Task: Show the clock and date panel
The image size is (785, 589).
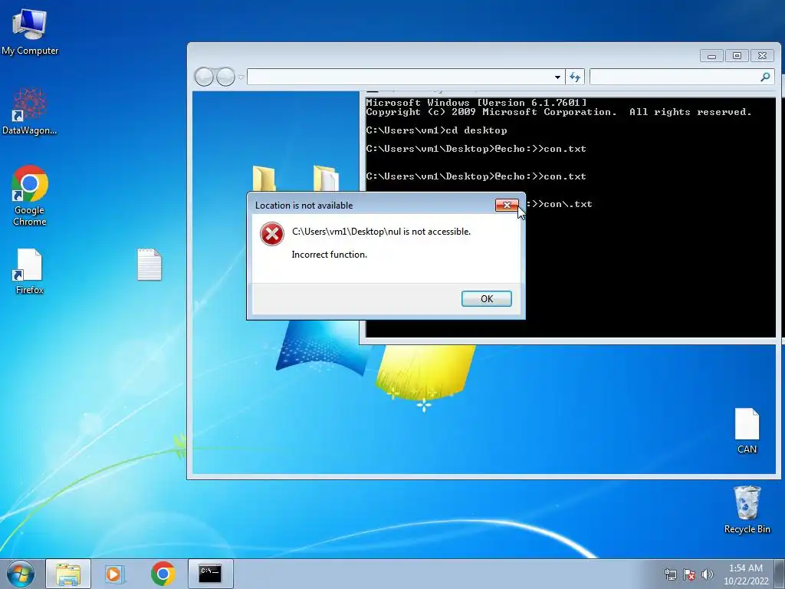Action: pos(745,574)
